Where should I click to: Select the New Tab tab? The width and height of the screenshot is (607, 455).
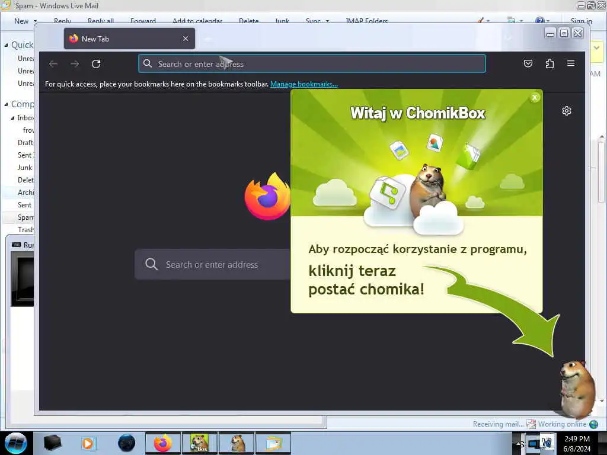(129, 39)
